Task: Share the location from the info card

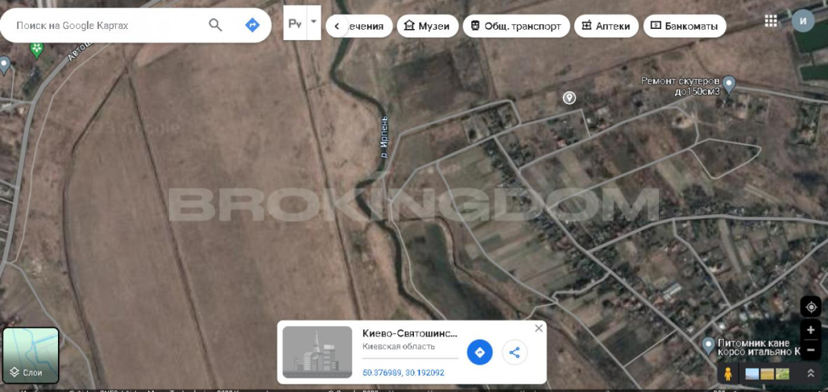Action: coord(514,353)
